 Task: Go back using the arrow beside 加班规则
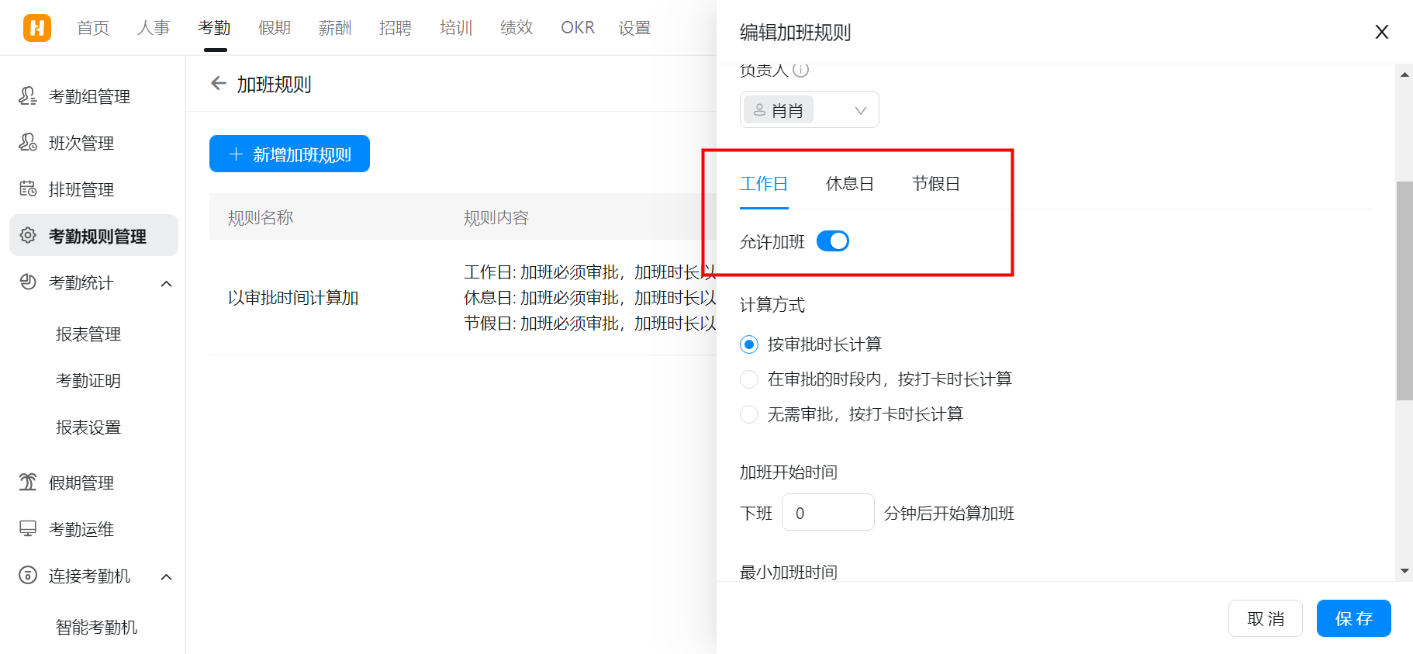pos(219,84)
